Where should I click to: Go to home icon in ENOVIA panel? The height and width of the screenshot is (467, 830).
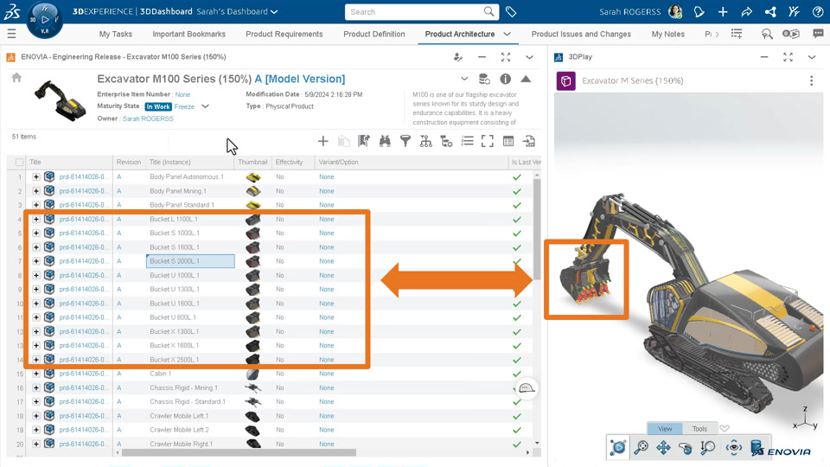pyautogui.click(x=16, y=78)
